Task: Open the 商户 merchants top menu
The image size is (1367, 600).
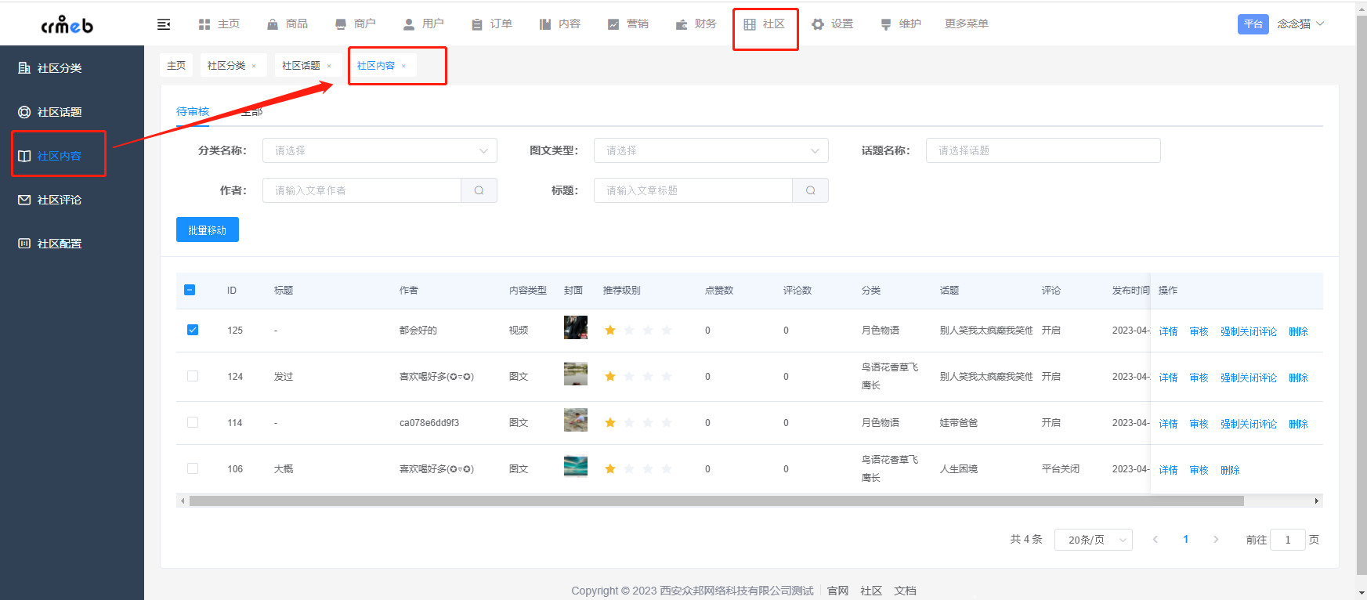Action: (356, 24)
